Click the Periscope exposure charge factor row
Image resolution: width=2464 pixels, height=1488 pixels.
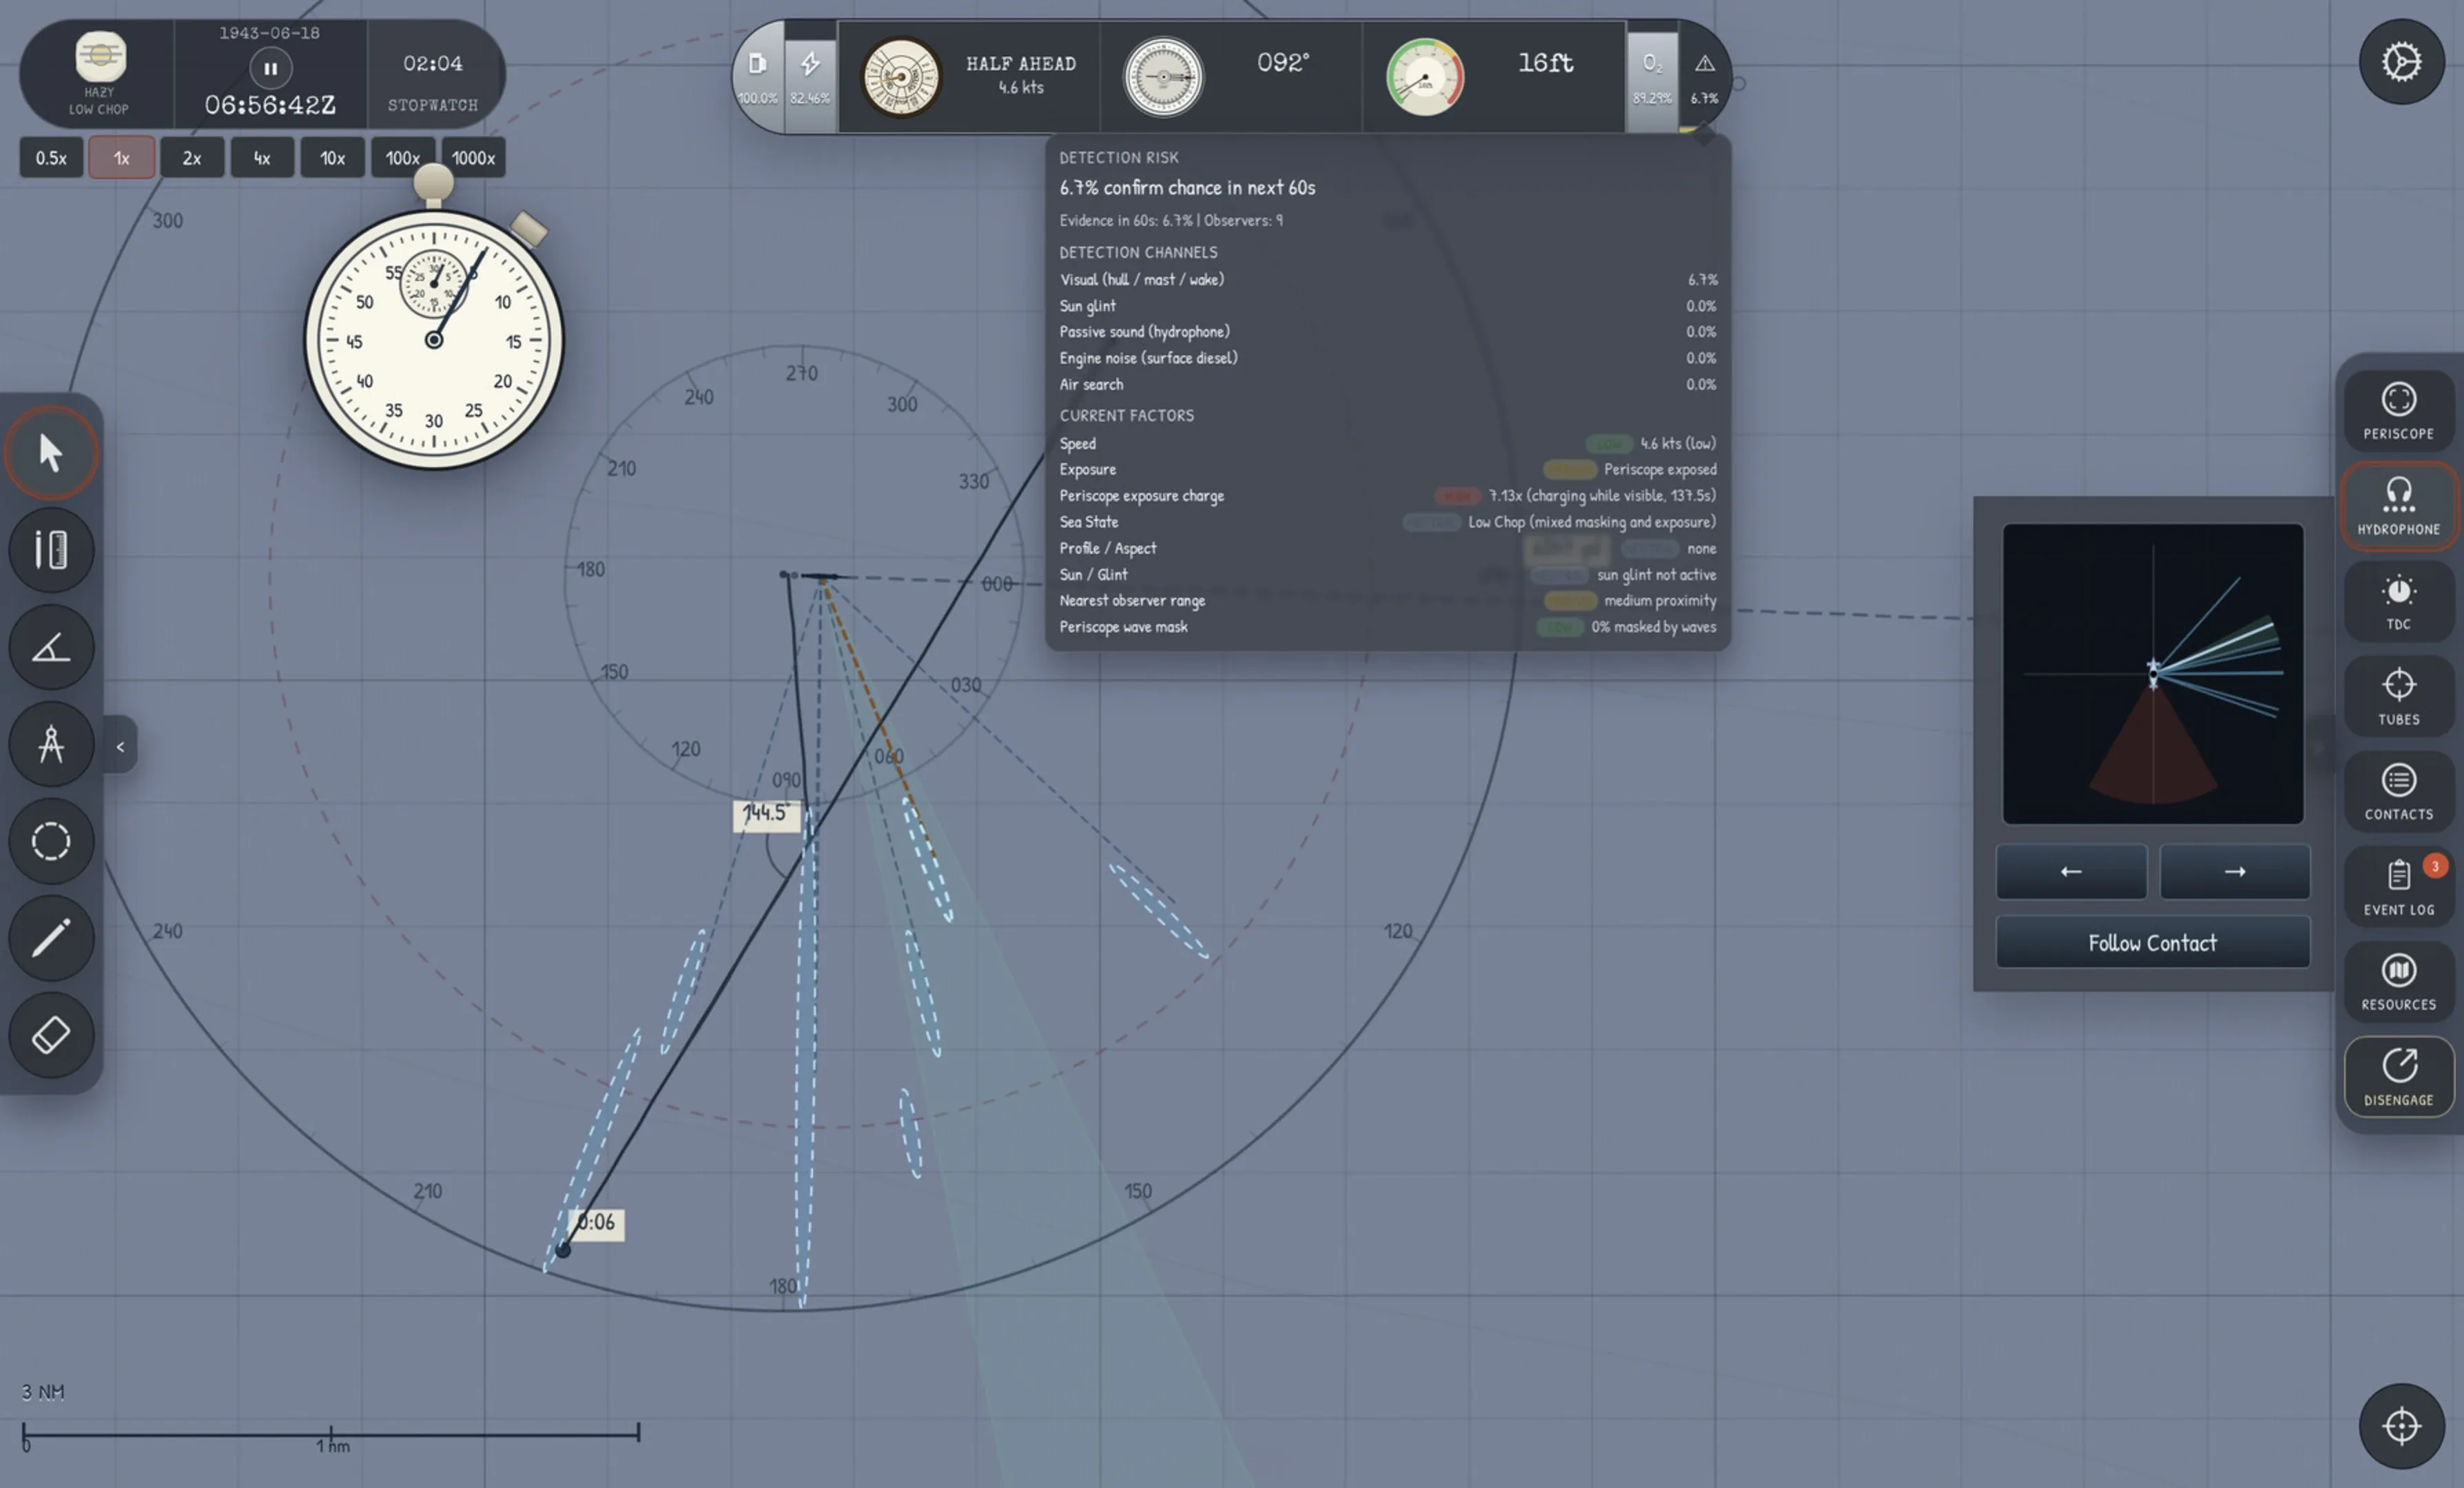point(1388,495)
